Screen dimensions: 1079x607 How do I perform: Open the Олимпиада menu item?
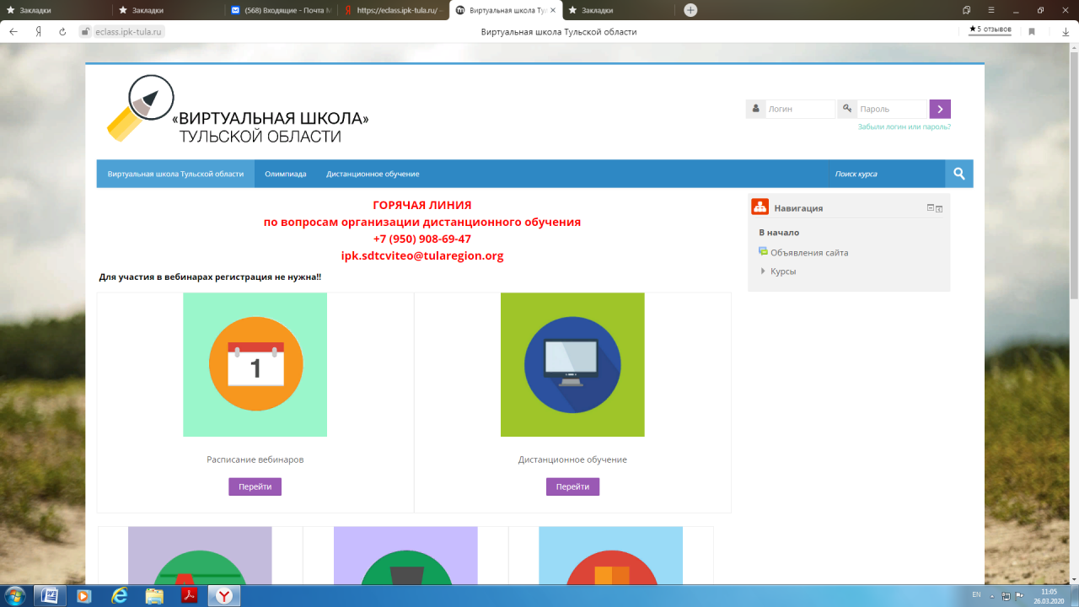coord(286,174)
